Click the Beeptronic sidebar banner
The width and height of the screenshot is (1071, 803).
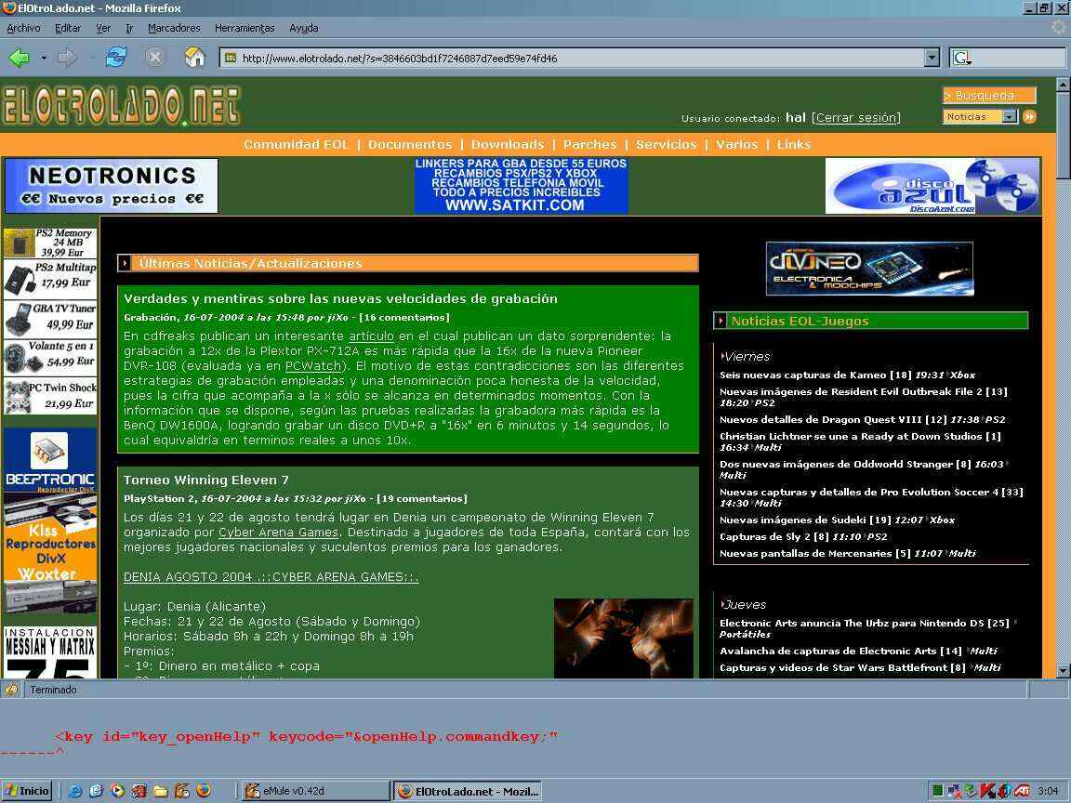50,461
